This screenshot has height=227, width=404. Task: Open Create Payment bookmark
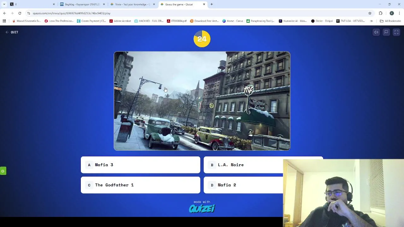92,21
